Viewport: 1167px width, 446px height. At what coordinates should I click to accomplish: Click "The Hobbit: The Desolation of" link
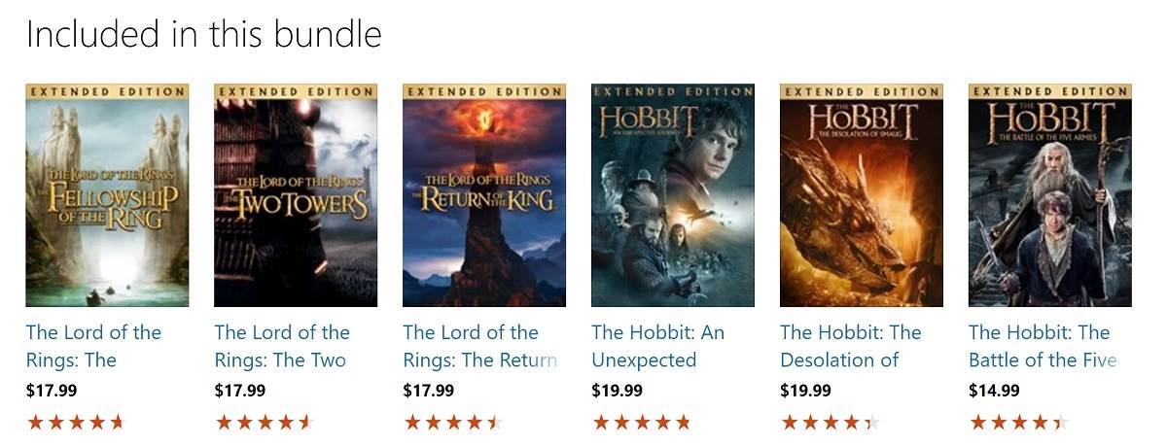coord(850,346)
